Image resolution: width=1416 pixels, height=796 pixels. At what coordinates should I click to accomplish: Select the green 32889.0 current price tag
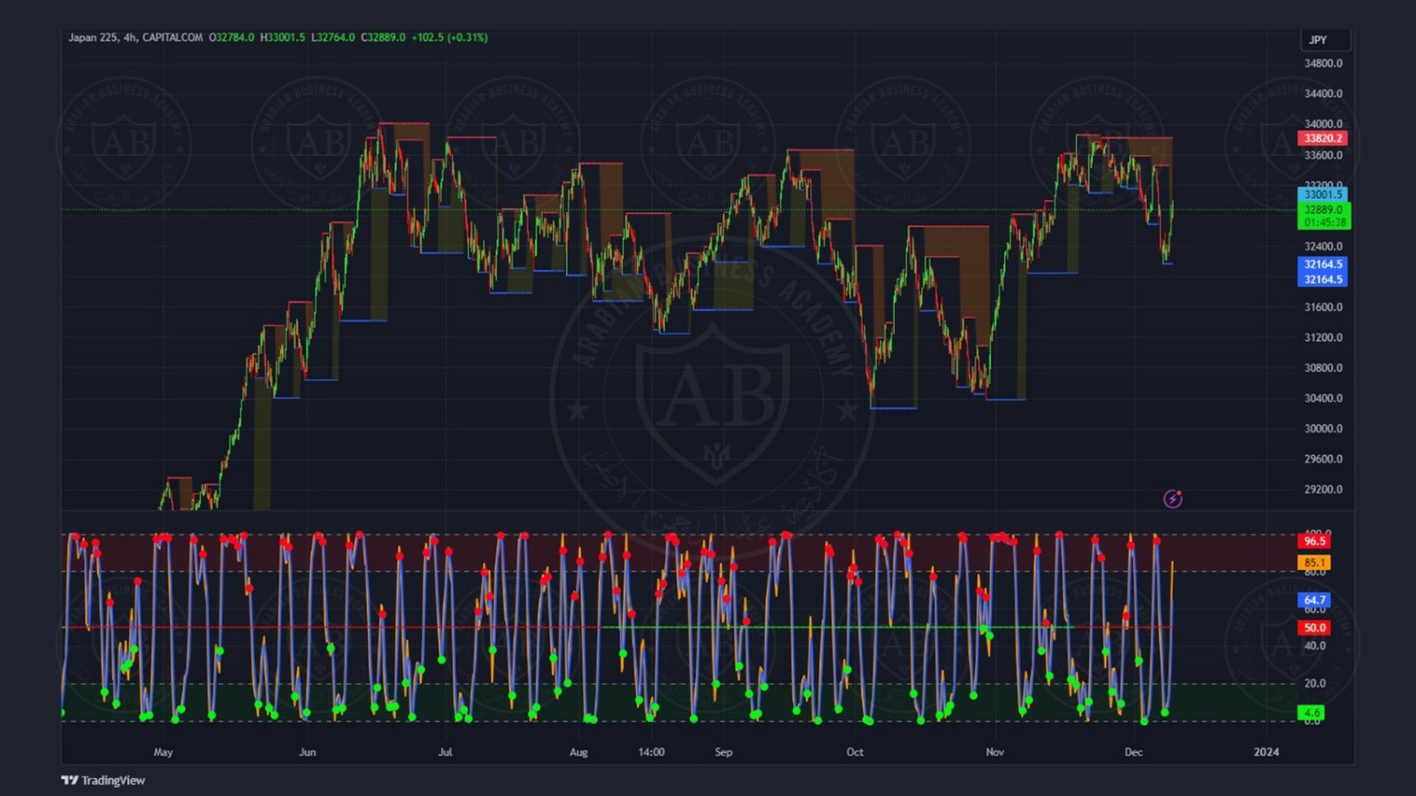click(x=1323, y=209)
